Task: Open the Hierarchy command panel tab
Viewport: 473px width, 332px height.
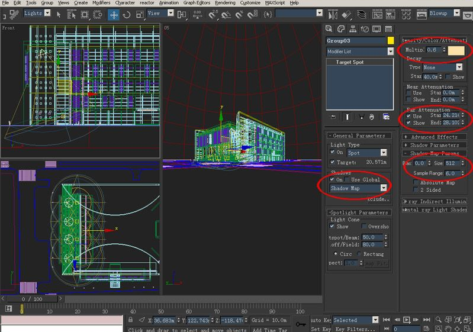Action: [x=353, y=29]
